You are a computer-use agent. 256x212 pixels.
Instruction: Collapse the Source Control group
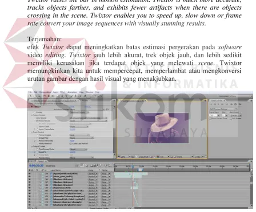tap(31, 115)
